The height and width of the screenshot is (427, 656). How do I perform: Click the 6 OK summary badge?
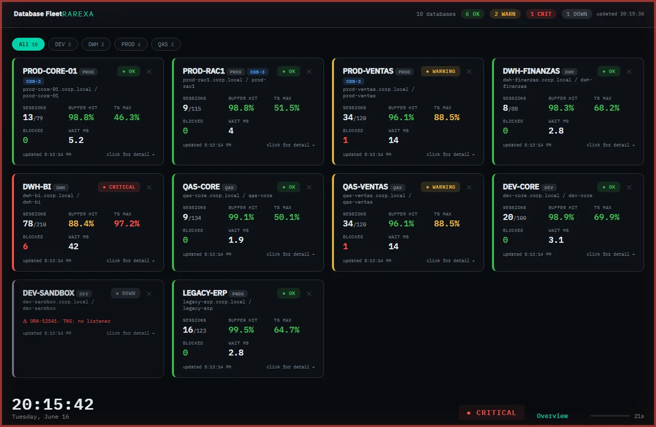click(x=473, y=14)
